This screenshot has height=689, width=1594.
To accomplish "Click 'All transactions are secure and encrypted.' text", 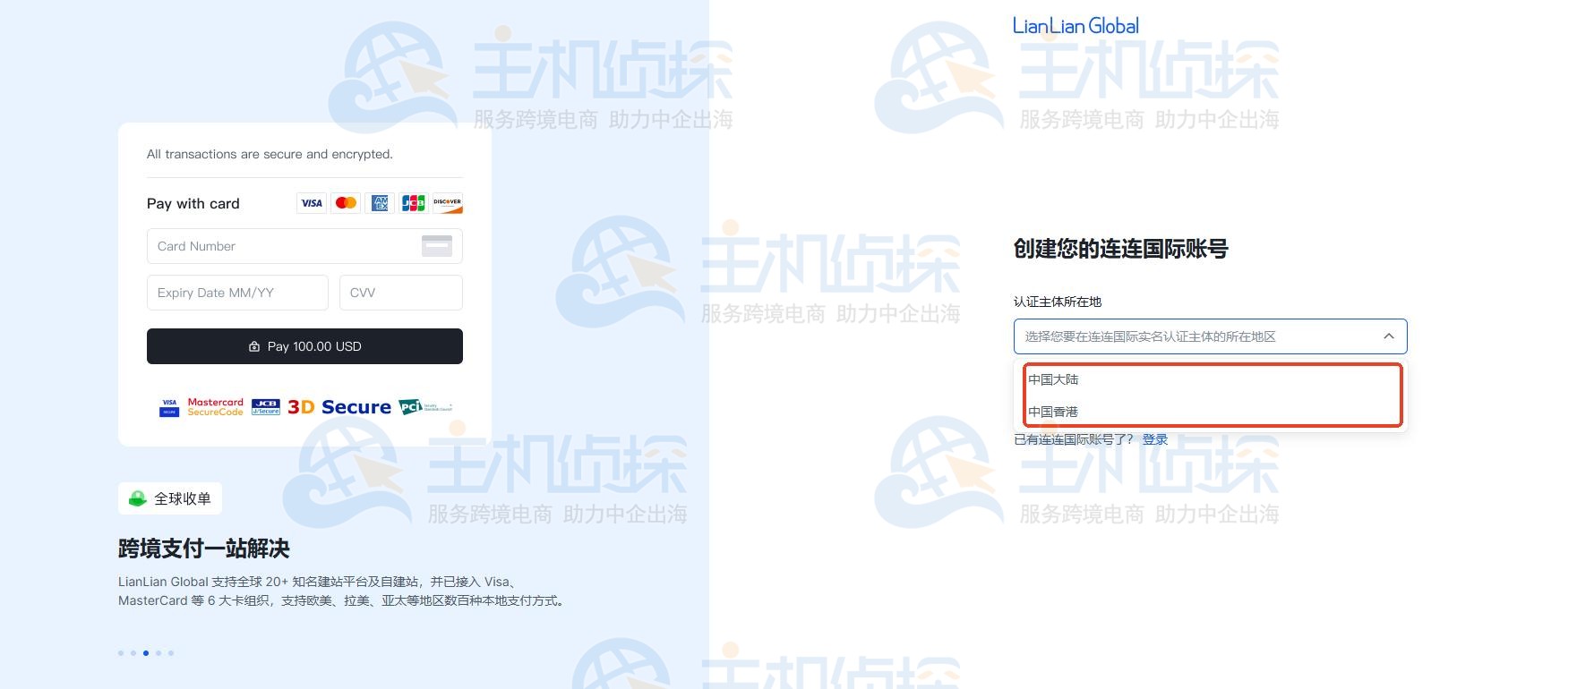I will pyautogui.click(x=270, y=154).
